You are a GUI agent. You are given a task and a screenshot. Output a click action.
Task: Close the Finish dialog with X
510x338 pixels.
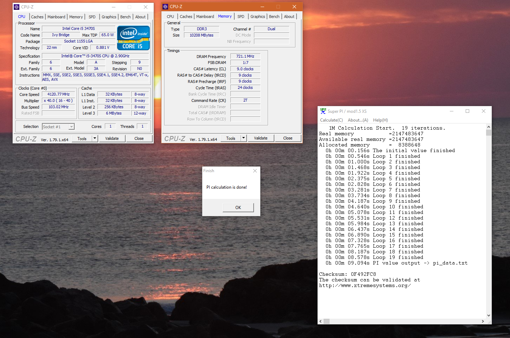coord(255,171)
